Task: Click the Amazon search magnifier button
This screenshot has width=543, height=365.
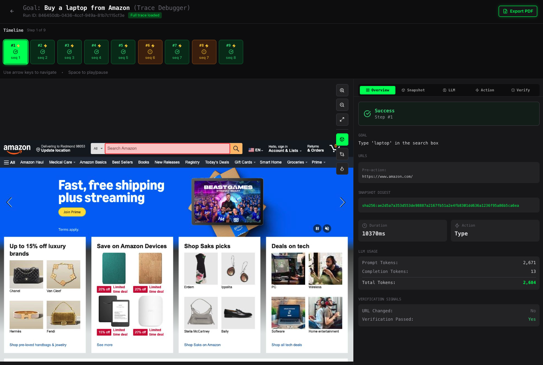Action: (236, 149)
